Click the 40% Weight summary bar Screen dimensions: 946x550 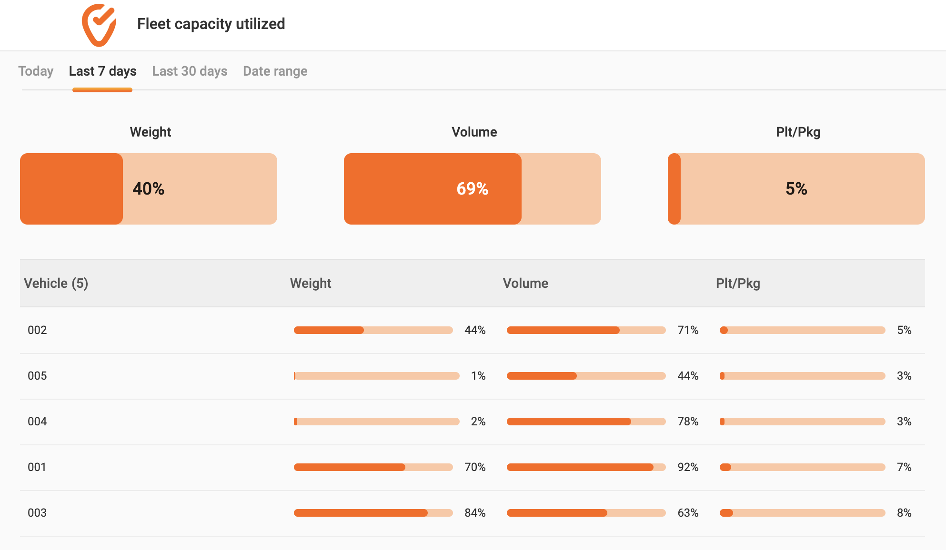click(x=149, y=189)
